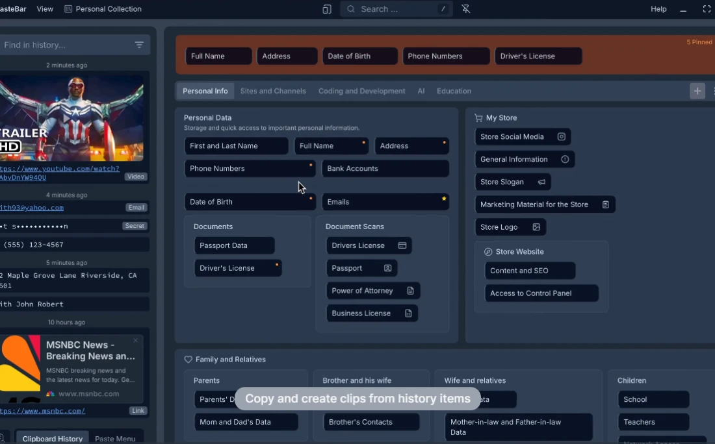This screenshot has height=444, width=715.
Task: Switch to the Sites and Channels tab
Action: [x=273, y=91]
